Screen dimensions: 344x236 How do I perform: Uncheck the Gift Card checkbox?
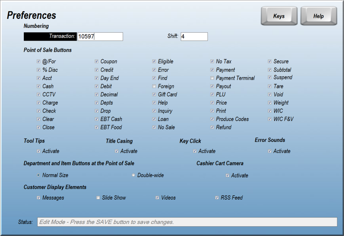click(x=154, y=94)
